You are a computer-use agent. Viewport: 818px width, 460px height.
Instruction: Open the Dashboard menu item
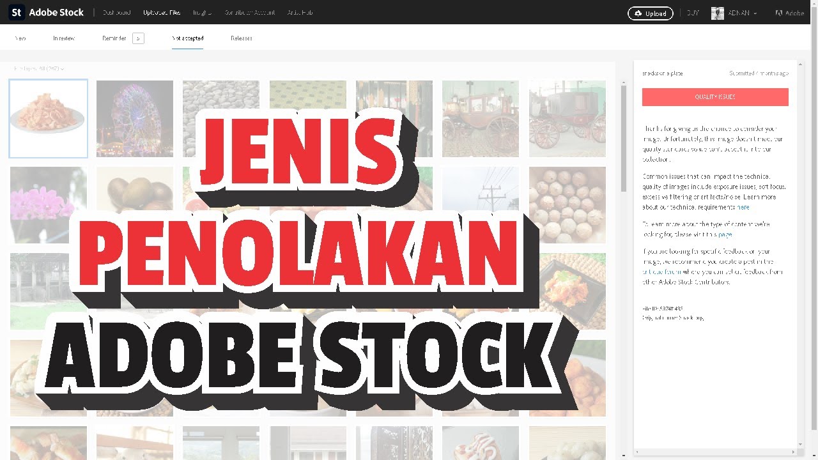pyautogui.click(x=116, y=13)
